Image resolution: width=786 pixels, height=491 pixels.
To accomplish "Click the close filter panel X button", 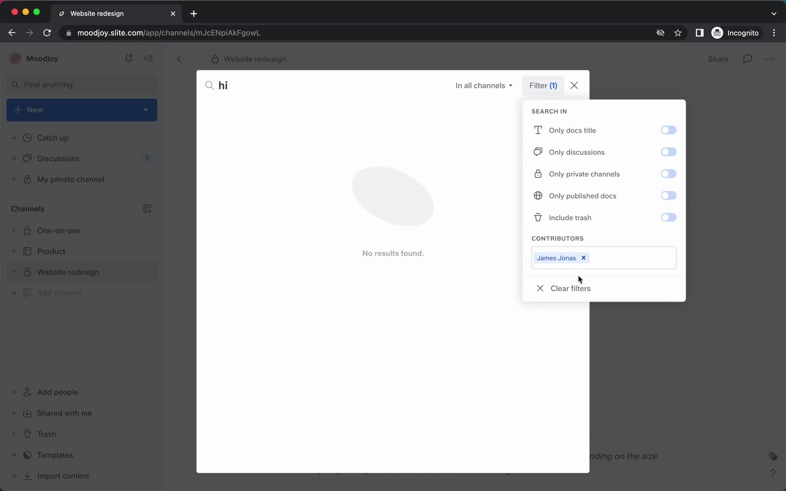I will 574,86.
